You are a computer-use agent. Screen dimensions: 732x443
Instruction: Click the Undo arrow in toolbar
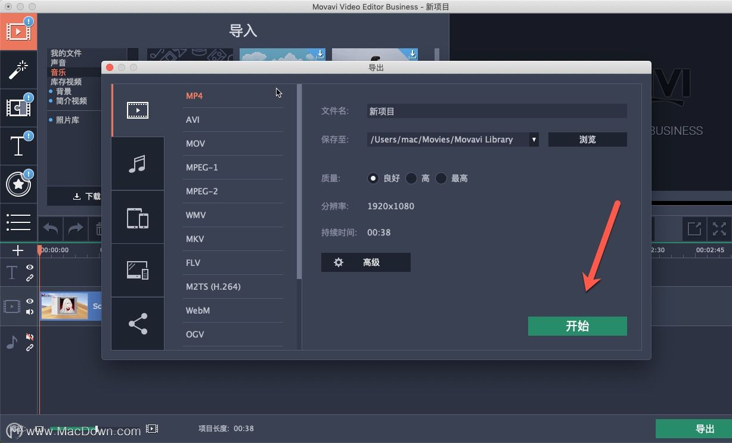pyautogui.click(x=51, y=229)
